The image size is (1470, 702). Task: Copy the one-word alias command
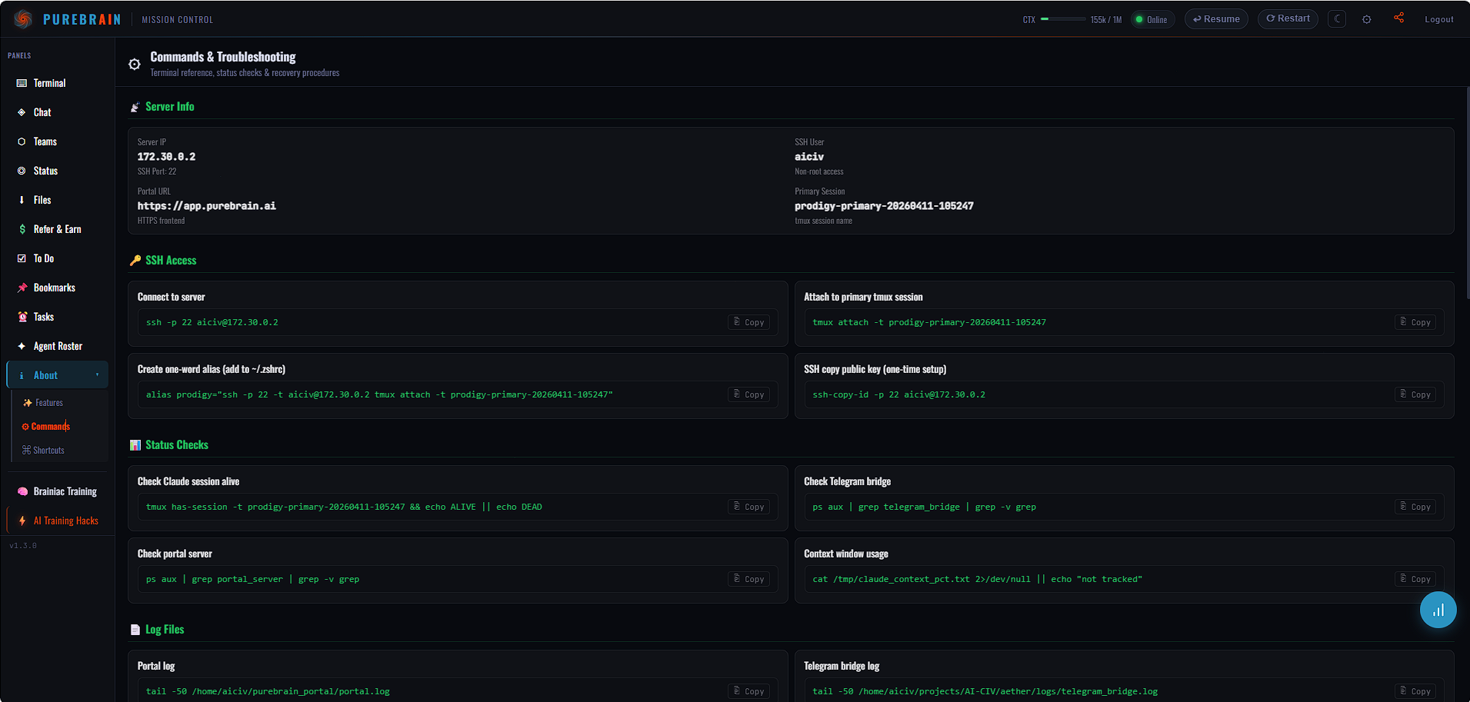pos(748,394)
